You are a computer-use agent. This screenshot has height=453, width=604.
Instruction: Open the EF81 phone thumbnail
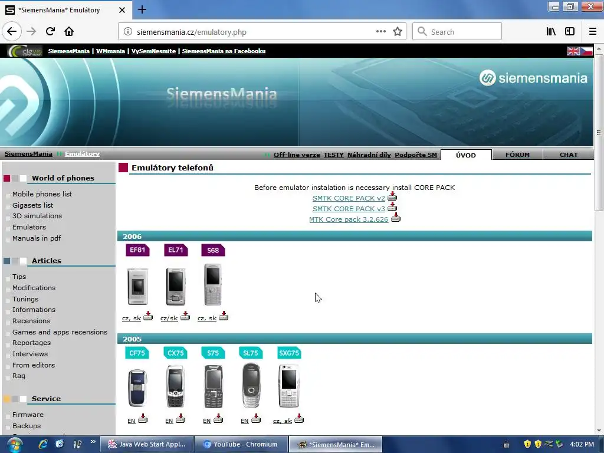tap(137, 286)
